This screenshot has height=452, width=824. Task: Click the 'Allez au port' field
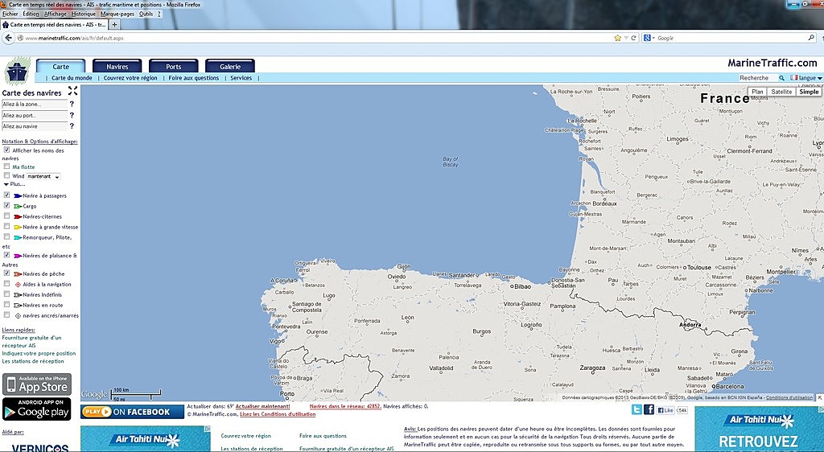[x=35, y=115]
